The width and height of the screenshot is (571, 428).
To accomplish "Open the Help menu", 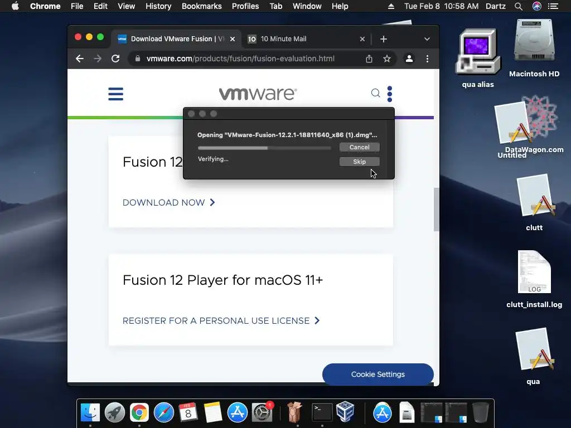I will click(340, 6).
